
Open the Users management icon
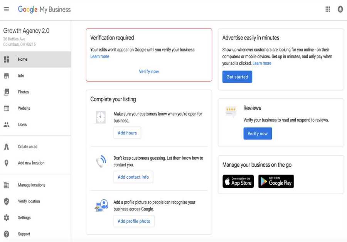click(7, 124)
